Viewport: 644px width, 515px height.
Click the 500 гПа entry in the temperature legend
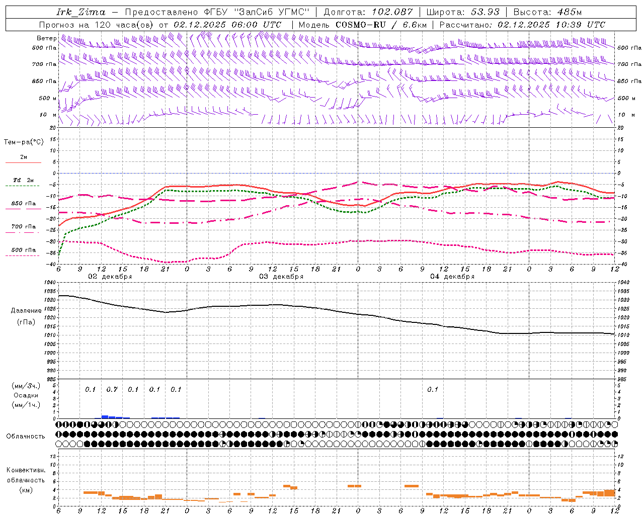24,250
